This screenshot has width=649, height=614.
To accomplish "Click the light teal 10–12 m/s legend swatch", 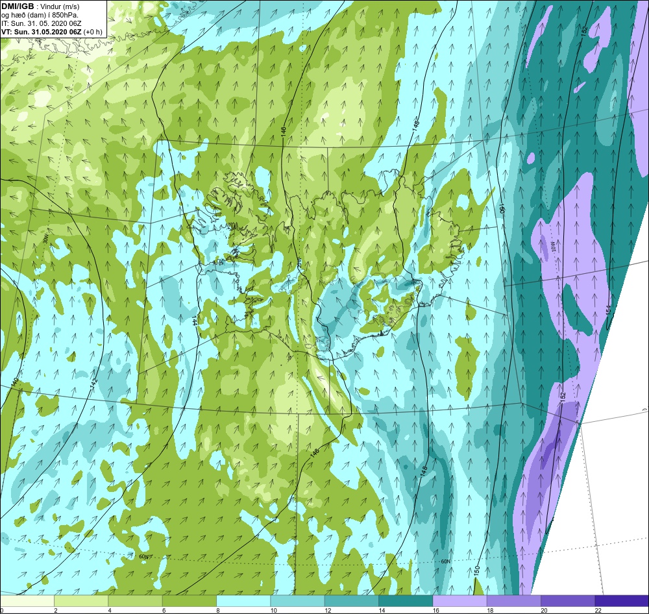I will (297, 600).
